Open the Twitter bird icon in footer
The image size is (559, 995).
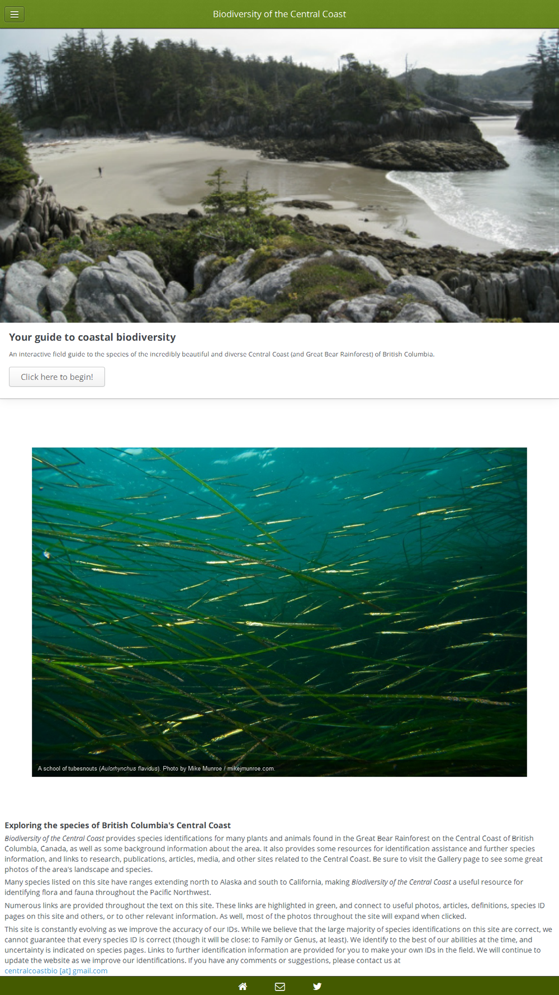point(317,986)
